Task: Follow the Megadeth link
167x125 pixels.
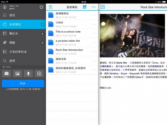Action: click(x=134, y=74)
